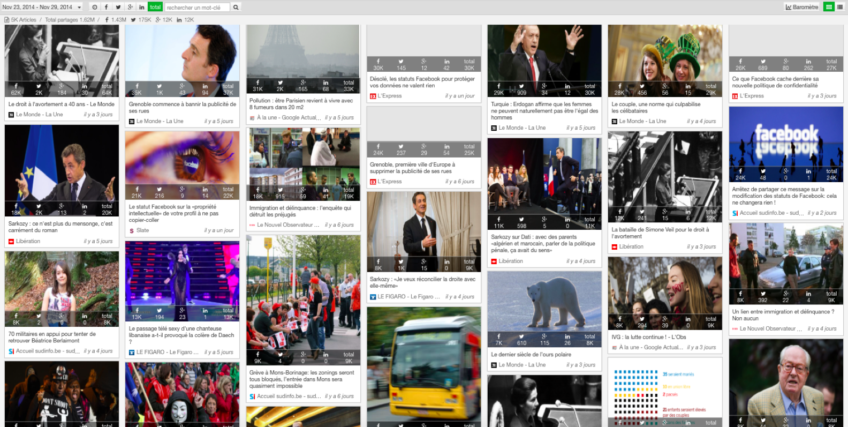Click 'Le Monde - La Une' under the Grenoble bannir article
This screenshot has width=848, height=427.
click(160, 122)
